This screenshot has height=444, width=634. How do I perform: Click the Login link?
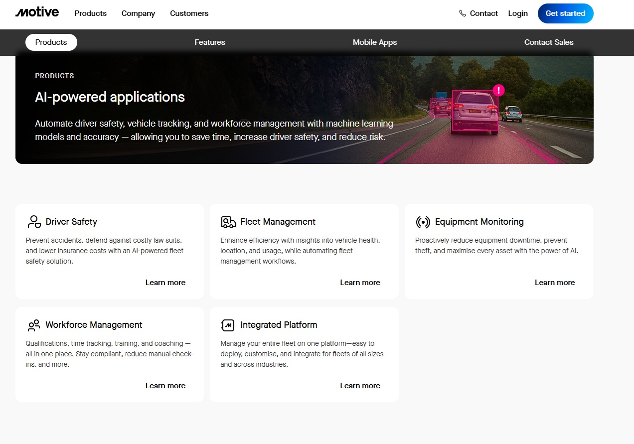coord(518,13)
